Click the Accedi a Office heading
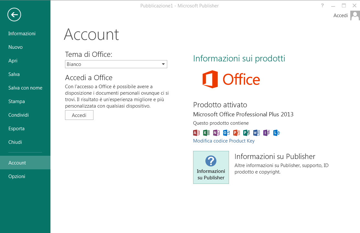This screenshot has width=360, height=233. pos(89,78)
